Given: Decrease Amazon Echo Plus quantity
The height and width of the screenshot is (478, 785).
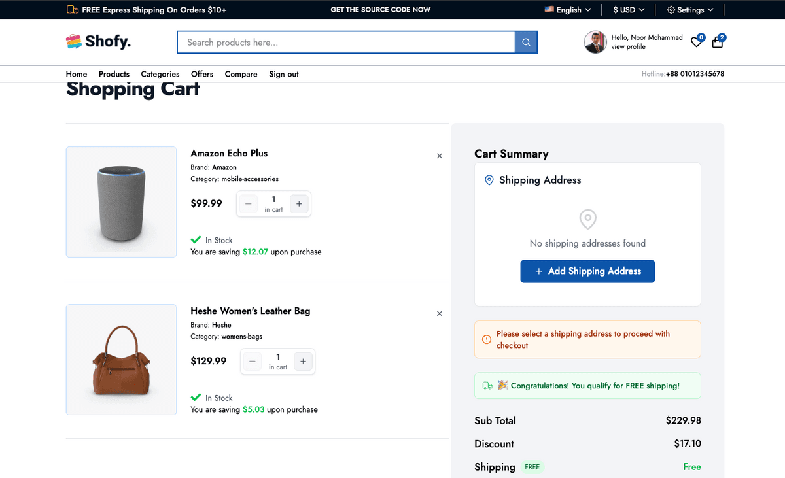Looking at the screenshot, I should [x=248, y=204].
